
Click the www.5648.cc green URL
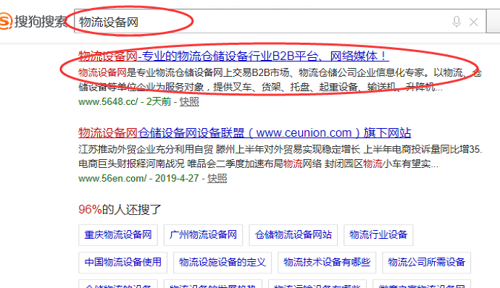[108, 101]
